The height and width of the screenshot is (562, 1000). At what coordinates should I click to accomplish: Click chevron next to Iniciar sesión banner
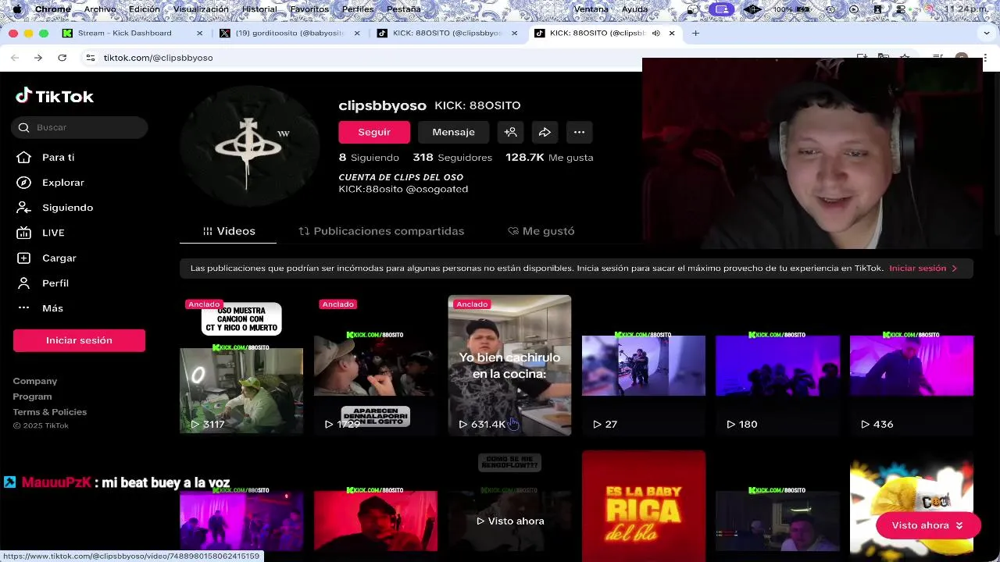(954, 269)
